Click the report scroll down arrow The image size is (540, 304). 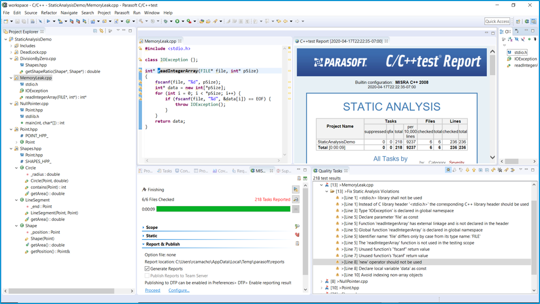point(492,157)
